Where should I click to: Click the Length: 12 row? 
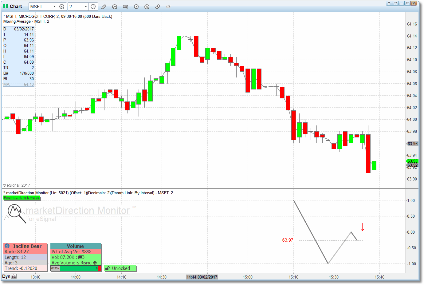pyautogui.click(x=25, y=257)
